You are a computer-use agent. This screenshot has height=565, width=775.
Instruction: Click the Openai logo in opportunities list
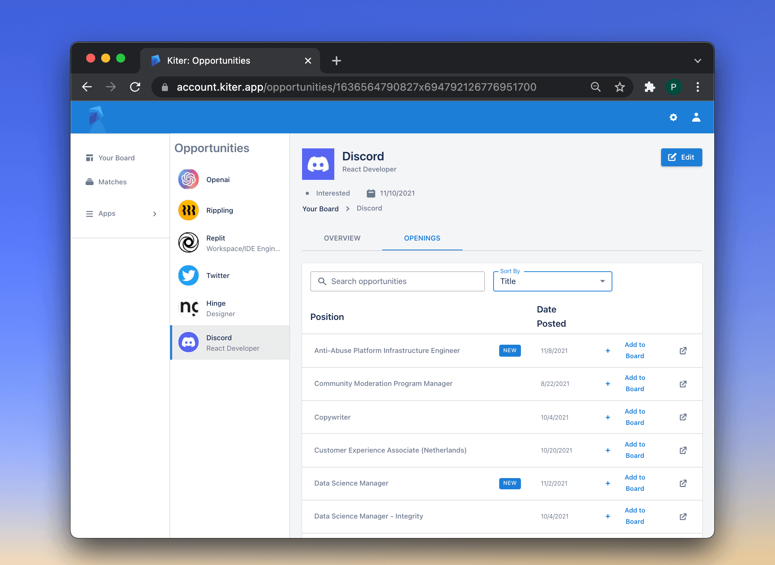coord(188,179)
